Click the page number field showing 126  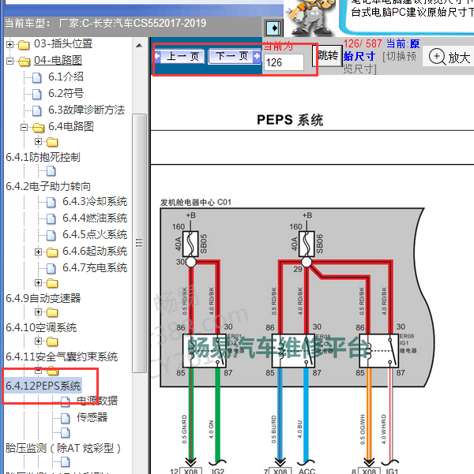coord(284,62)
